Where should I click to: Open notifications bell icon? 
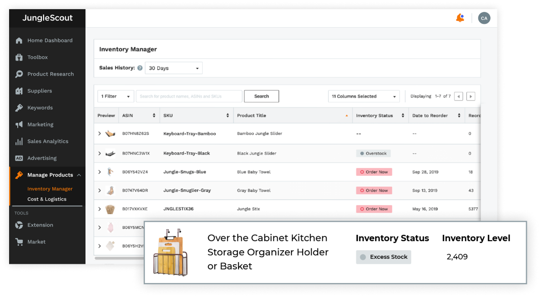coord(460,18)
